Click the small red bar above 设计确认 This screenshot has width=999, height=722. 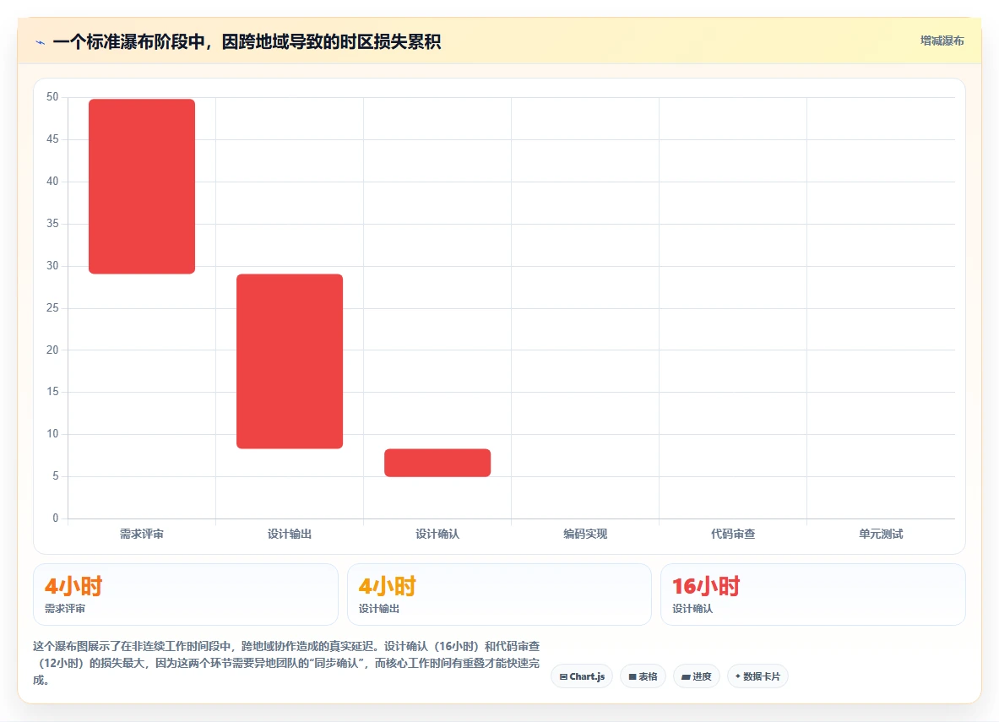pyautogui.click(x=437, y=463)
